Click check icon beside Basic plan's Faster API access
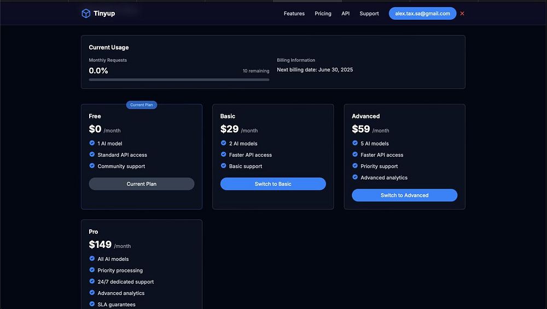The image size is (547, 309). 224,154
